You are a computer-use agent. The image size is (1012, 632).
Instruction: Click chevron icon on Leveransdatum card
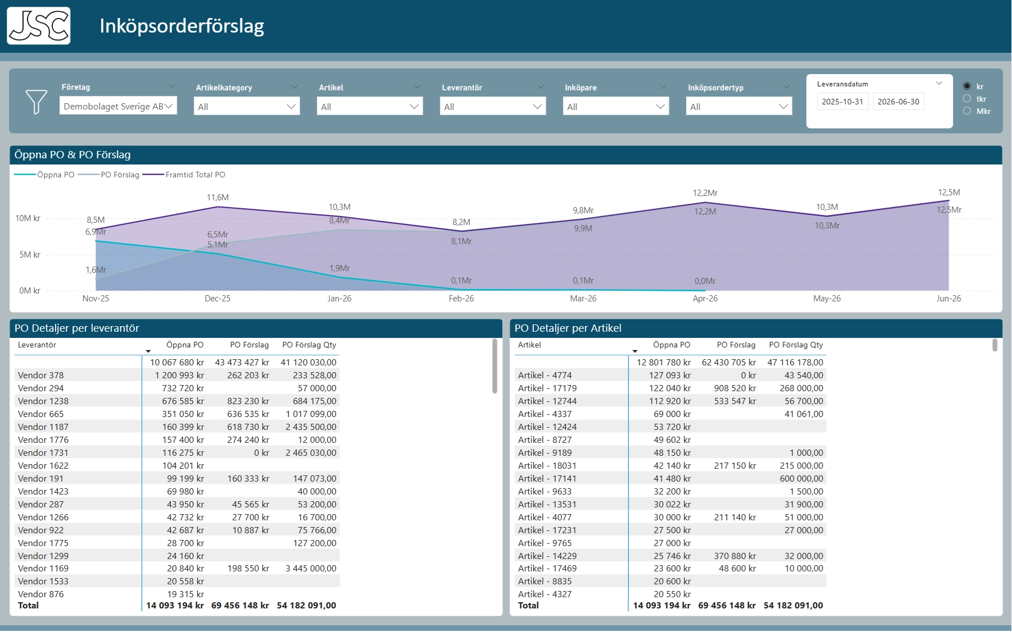pos(939,83)
